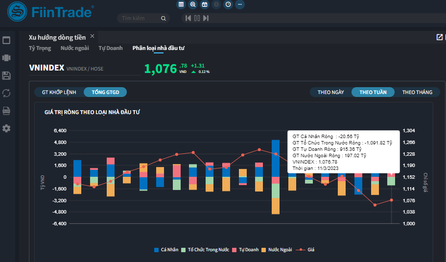The height and width of the screenshot is (262, 446).
Task: Expand the three-dots more options menu
Action: point(240,4)
